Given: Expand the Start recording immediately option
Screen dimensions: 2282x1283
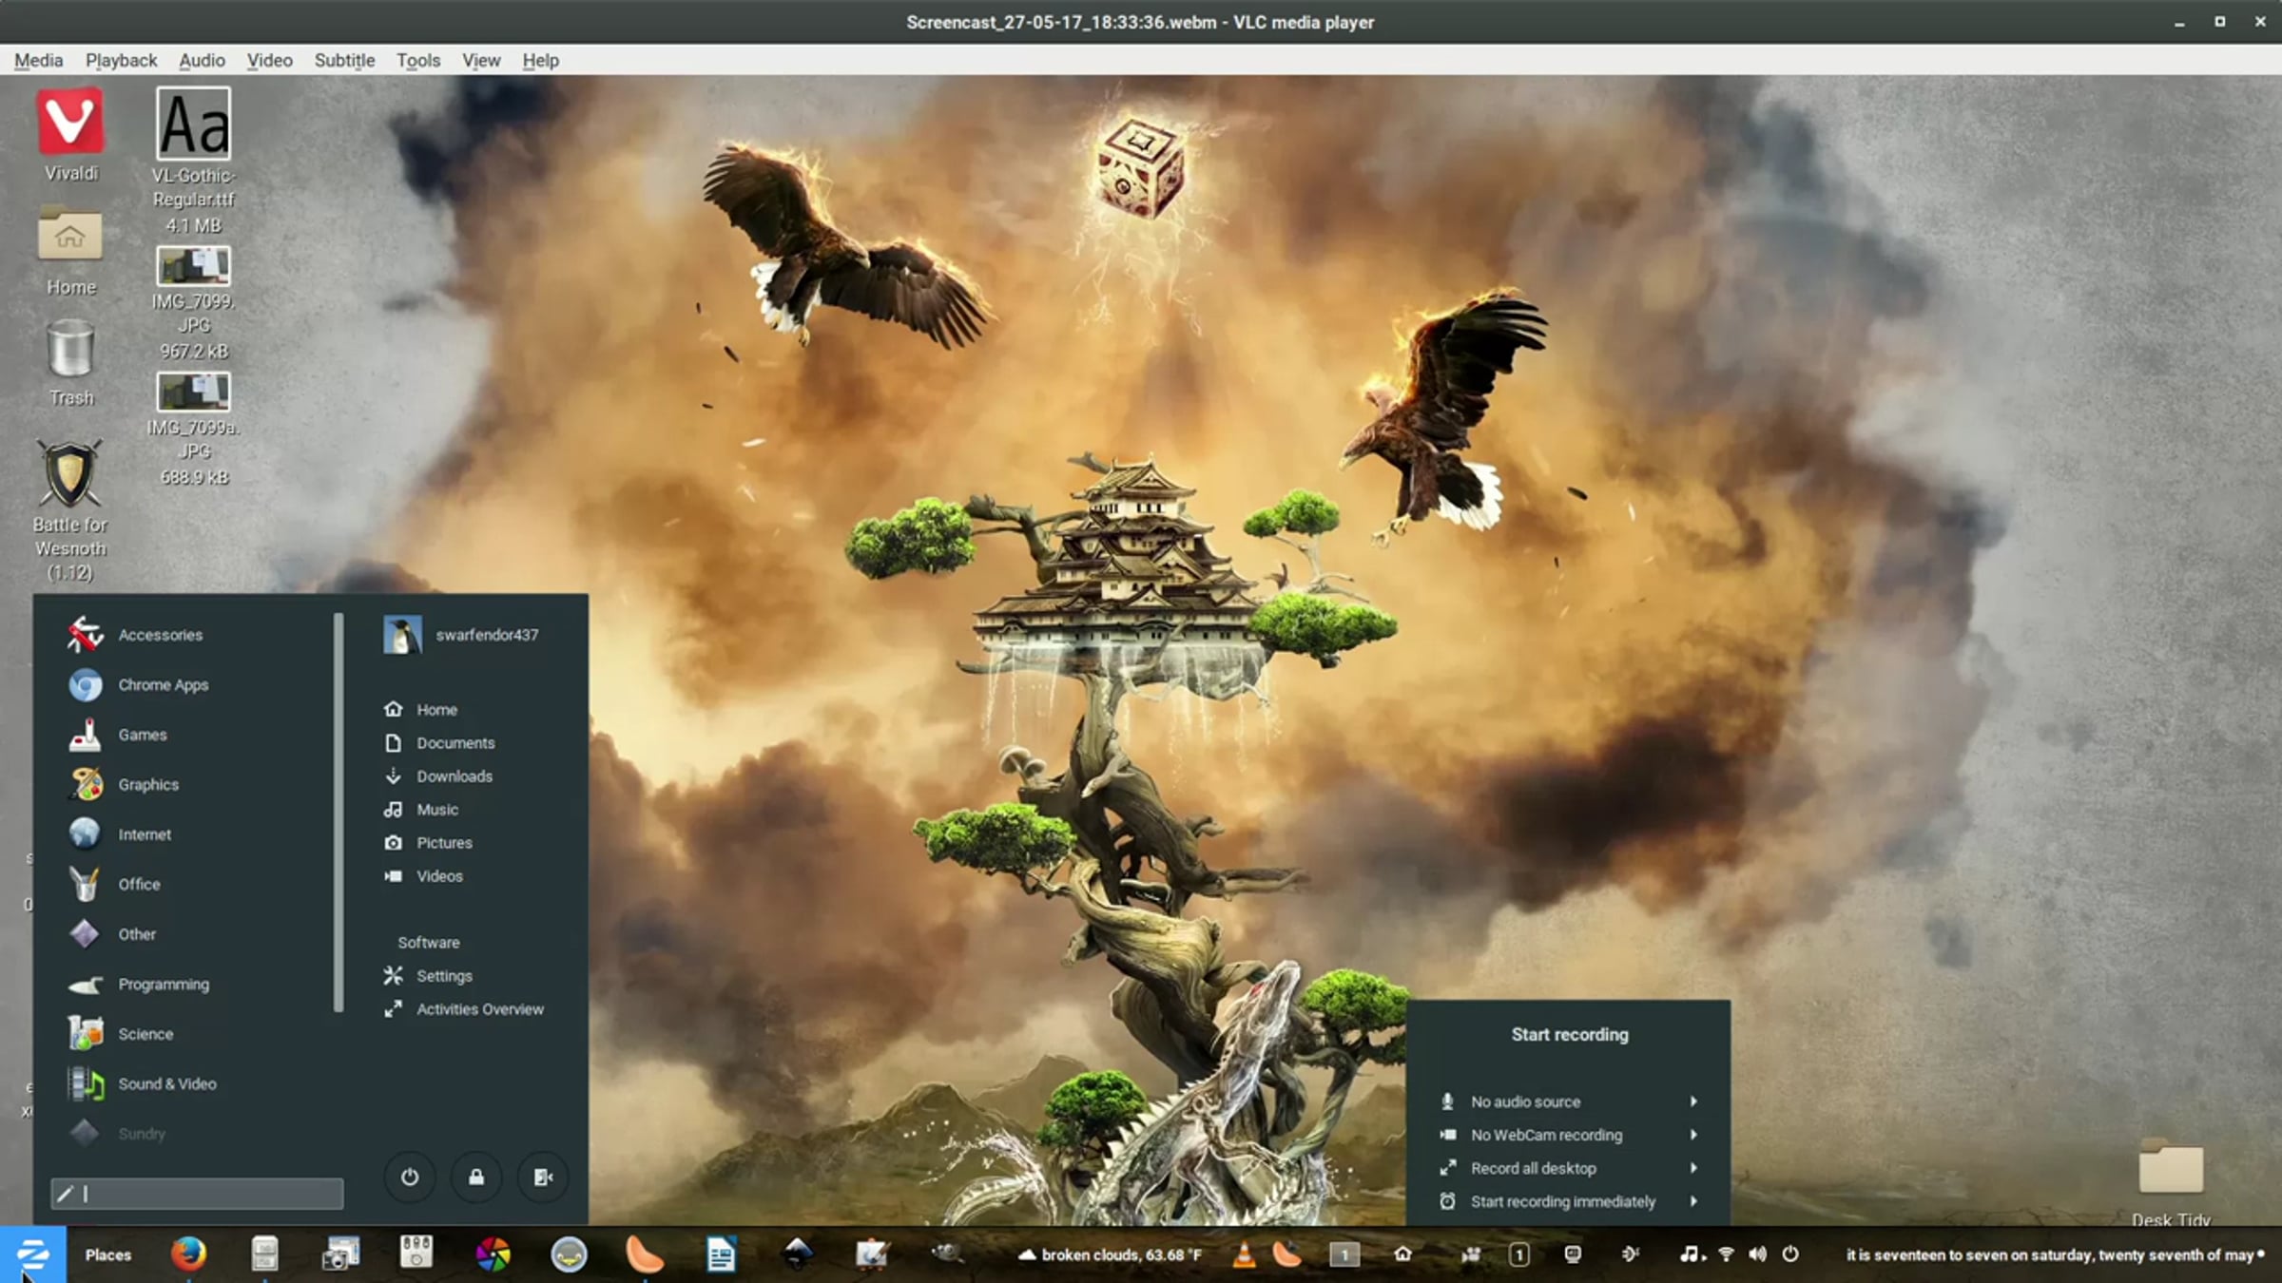Looking at the screenshot, I should pos(1569,1201).
